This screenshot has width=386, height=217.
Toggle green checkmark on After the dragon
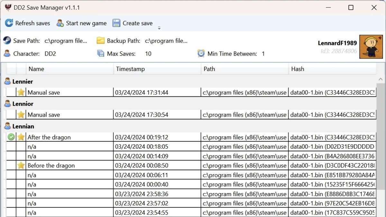point(11,137)
